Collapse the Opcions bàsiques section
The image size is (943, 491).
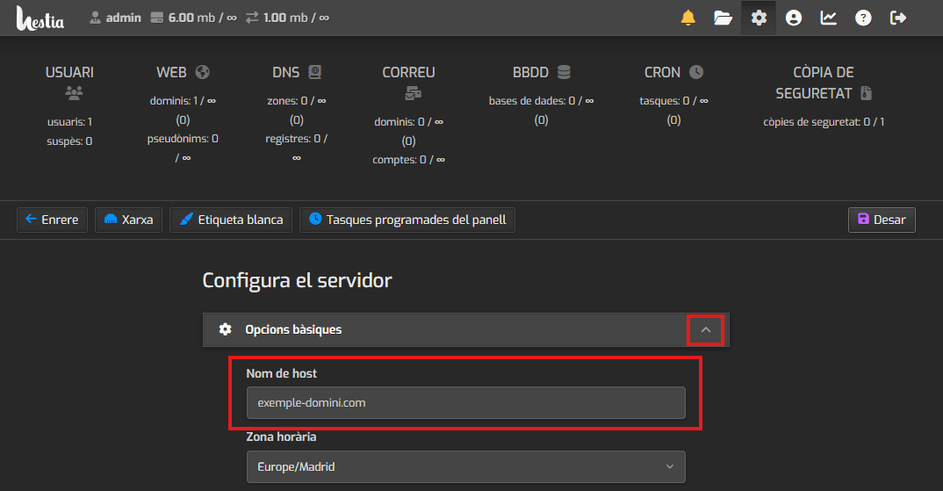click(x=705, y=329)
